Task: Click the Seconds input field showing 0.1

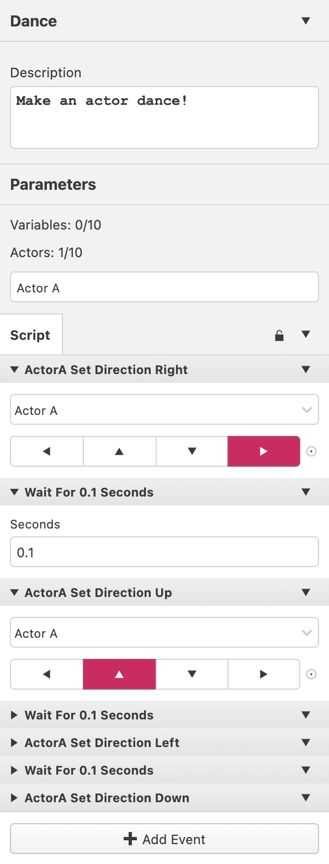Action: point(164,552)
